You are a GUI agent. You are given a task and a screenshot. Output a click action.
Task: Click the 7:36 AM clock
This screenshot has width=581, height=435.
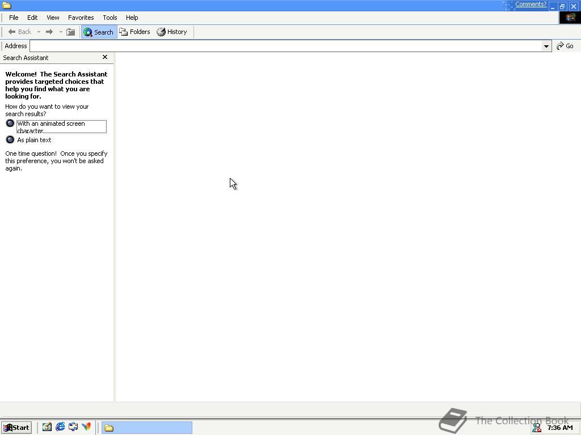560,428
